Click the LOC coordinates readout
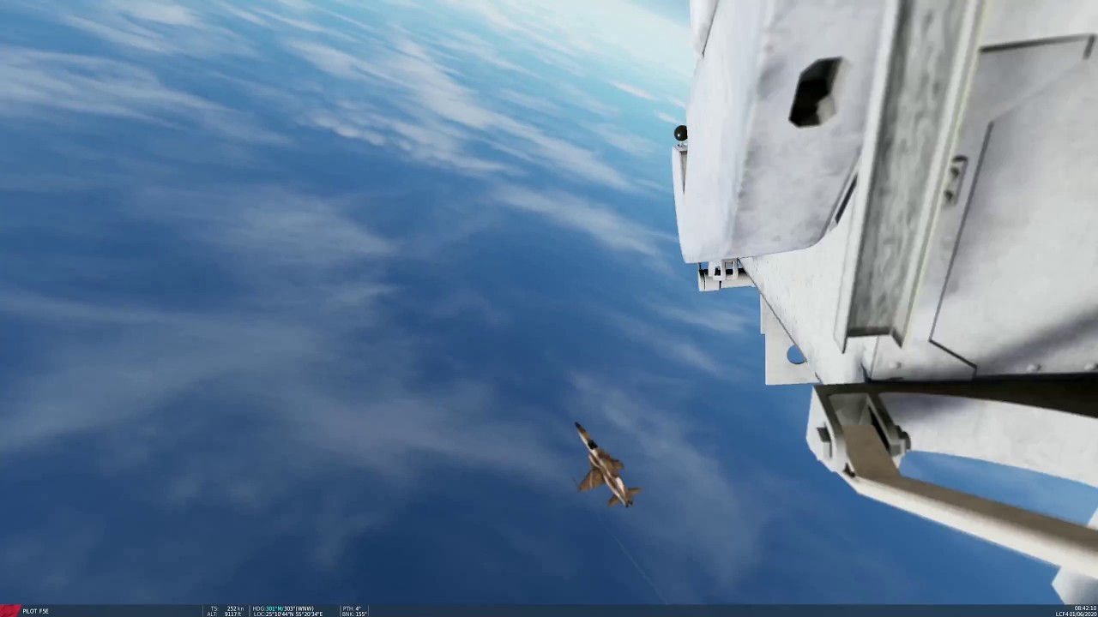1098x617 pixels. click(x=288, y=614)
